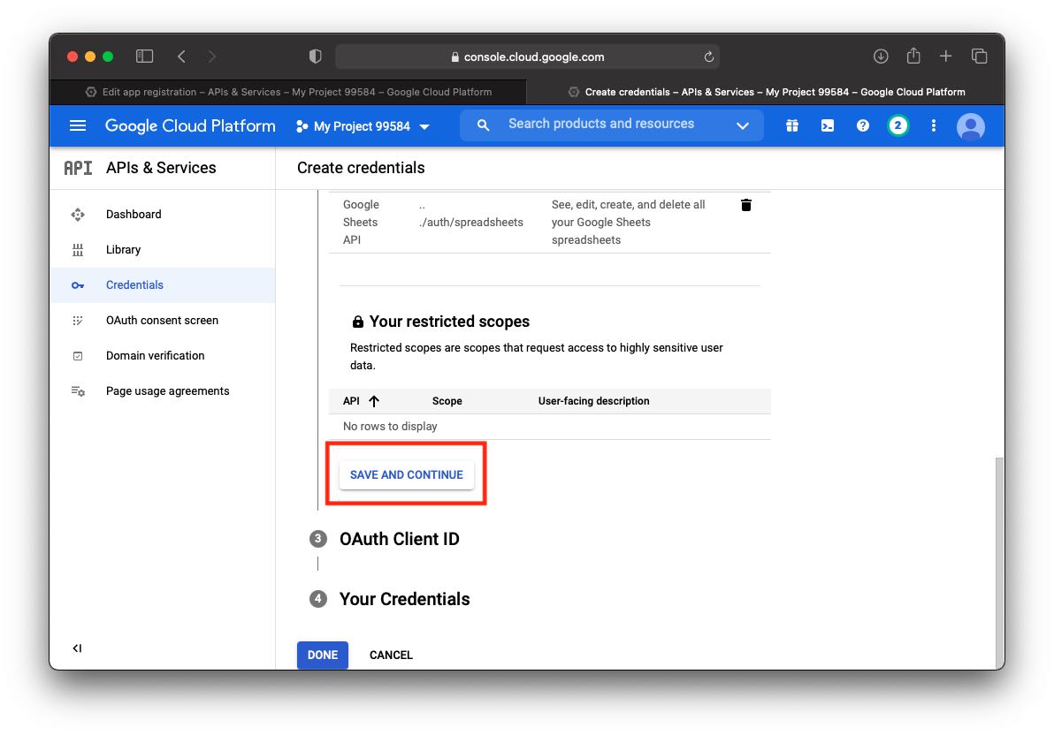Viewport: 1054px width, 735px height.
Task: Click the blue DONE button
Action: click(x=323, y=655)
